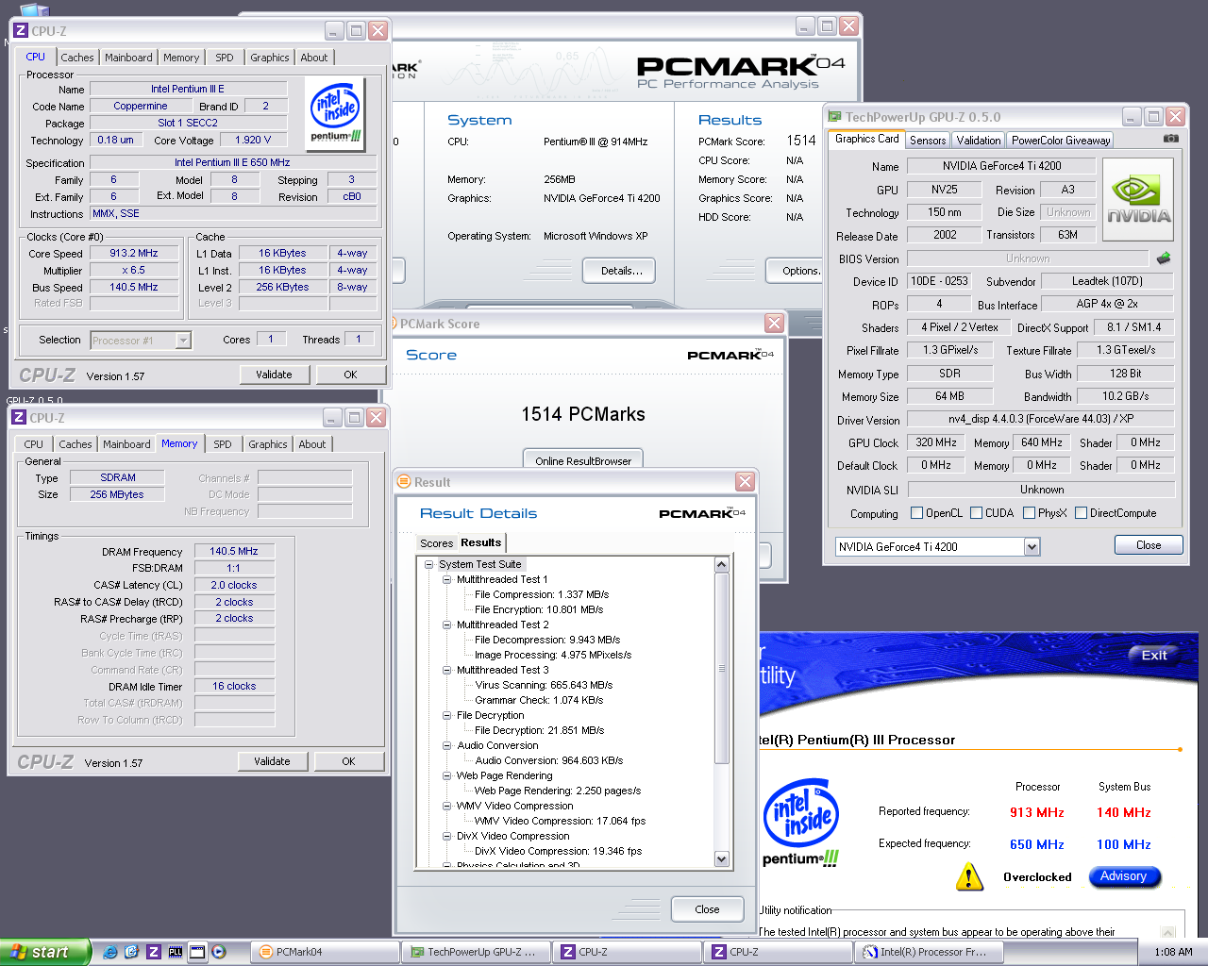Click the Advisory button in frequency utility
This screenshot has height=966, width=1208.
(x=1123, y=876)
